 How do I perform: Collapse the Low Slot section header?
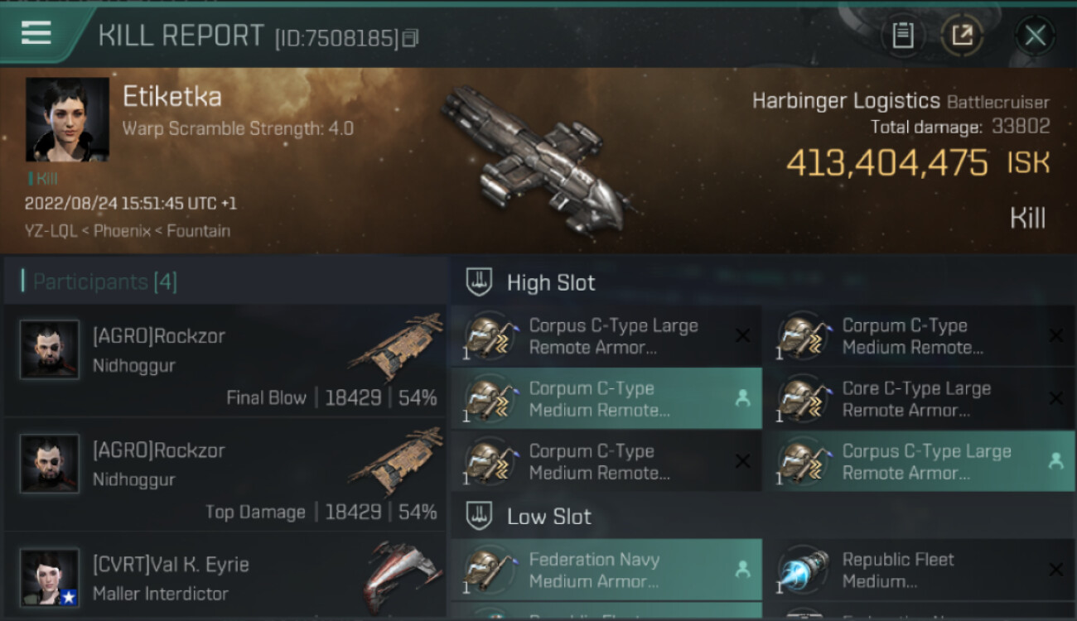click(762, 517)
